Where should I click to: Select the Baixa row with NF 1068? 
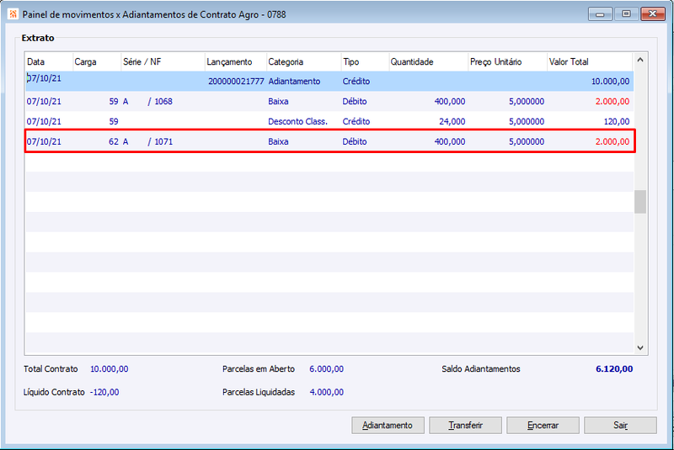tap(329, 101)
